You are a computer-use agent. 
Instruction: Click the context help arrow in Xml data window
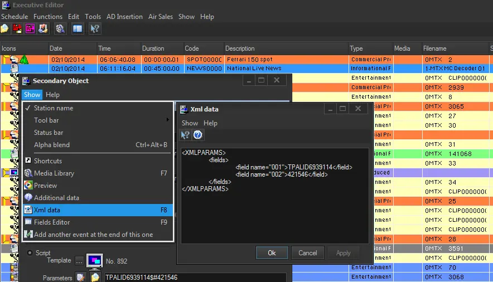tap(186, 135)
